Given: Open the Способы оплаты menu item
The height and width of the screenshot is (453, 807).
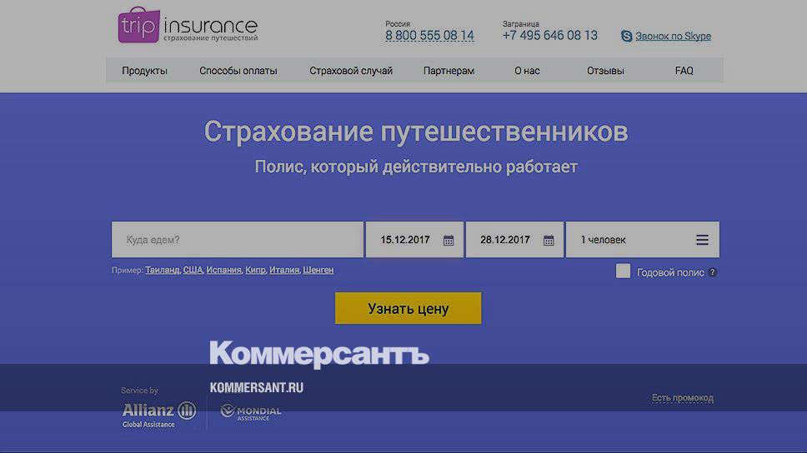Looking at the screenshot, I should coord(238,71).
